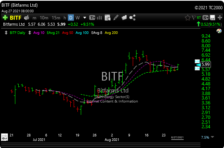Click the Avg 50 indicator label
This screenshot has width=224, height=148.
67,33
